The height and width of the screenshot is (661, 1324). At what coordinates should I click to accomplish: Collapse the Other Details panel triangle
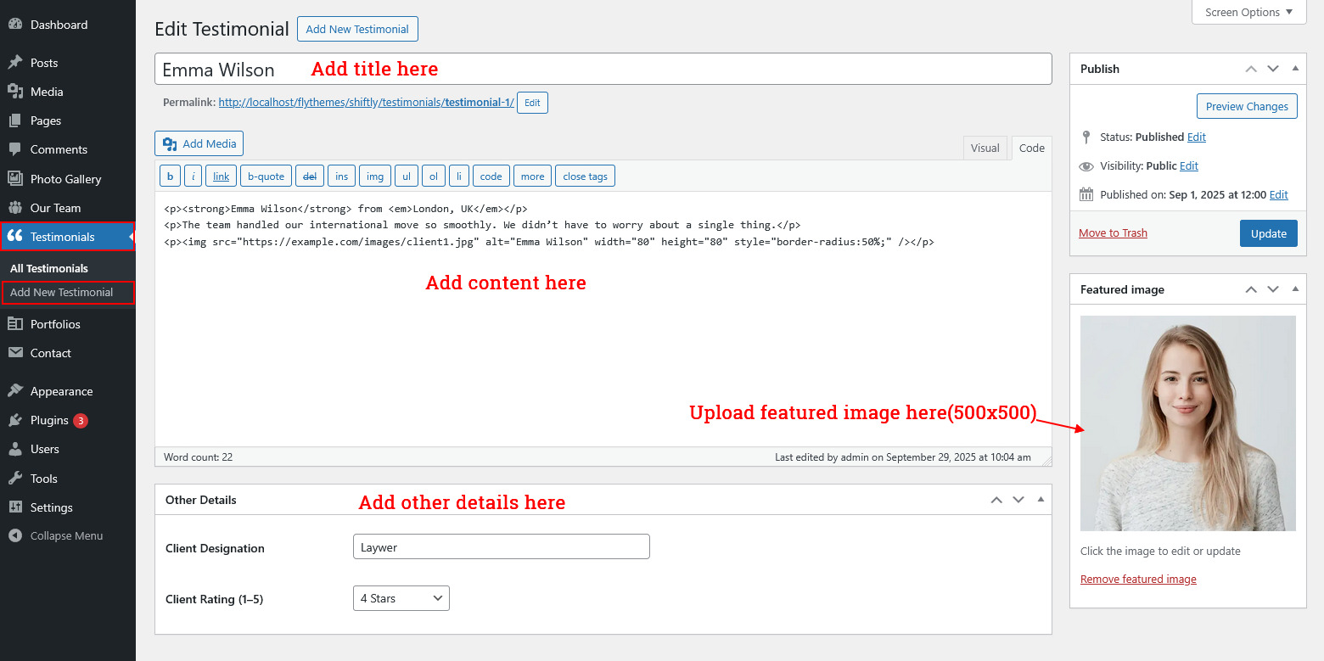[x=1041, y=500]
